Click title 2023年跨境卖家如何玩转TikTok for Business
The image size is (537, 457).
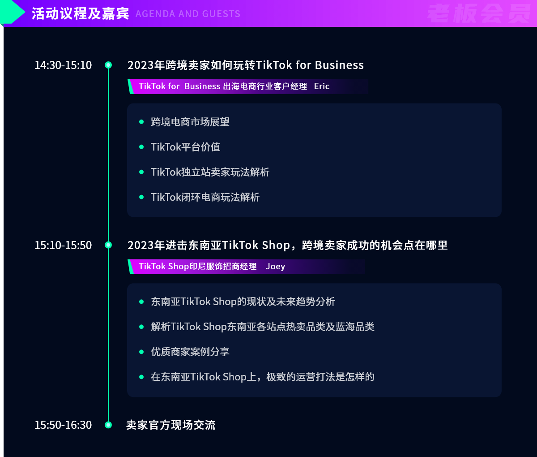246,65
